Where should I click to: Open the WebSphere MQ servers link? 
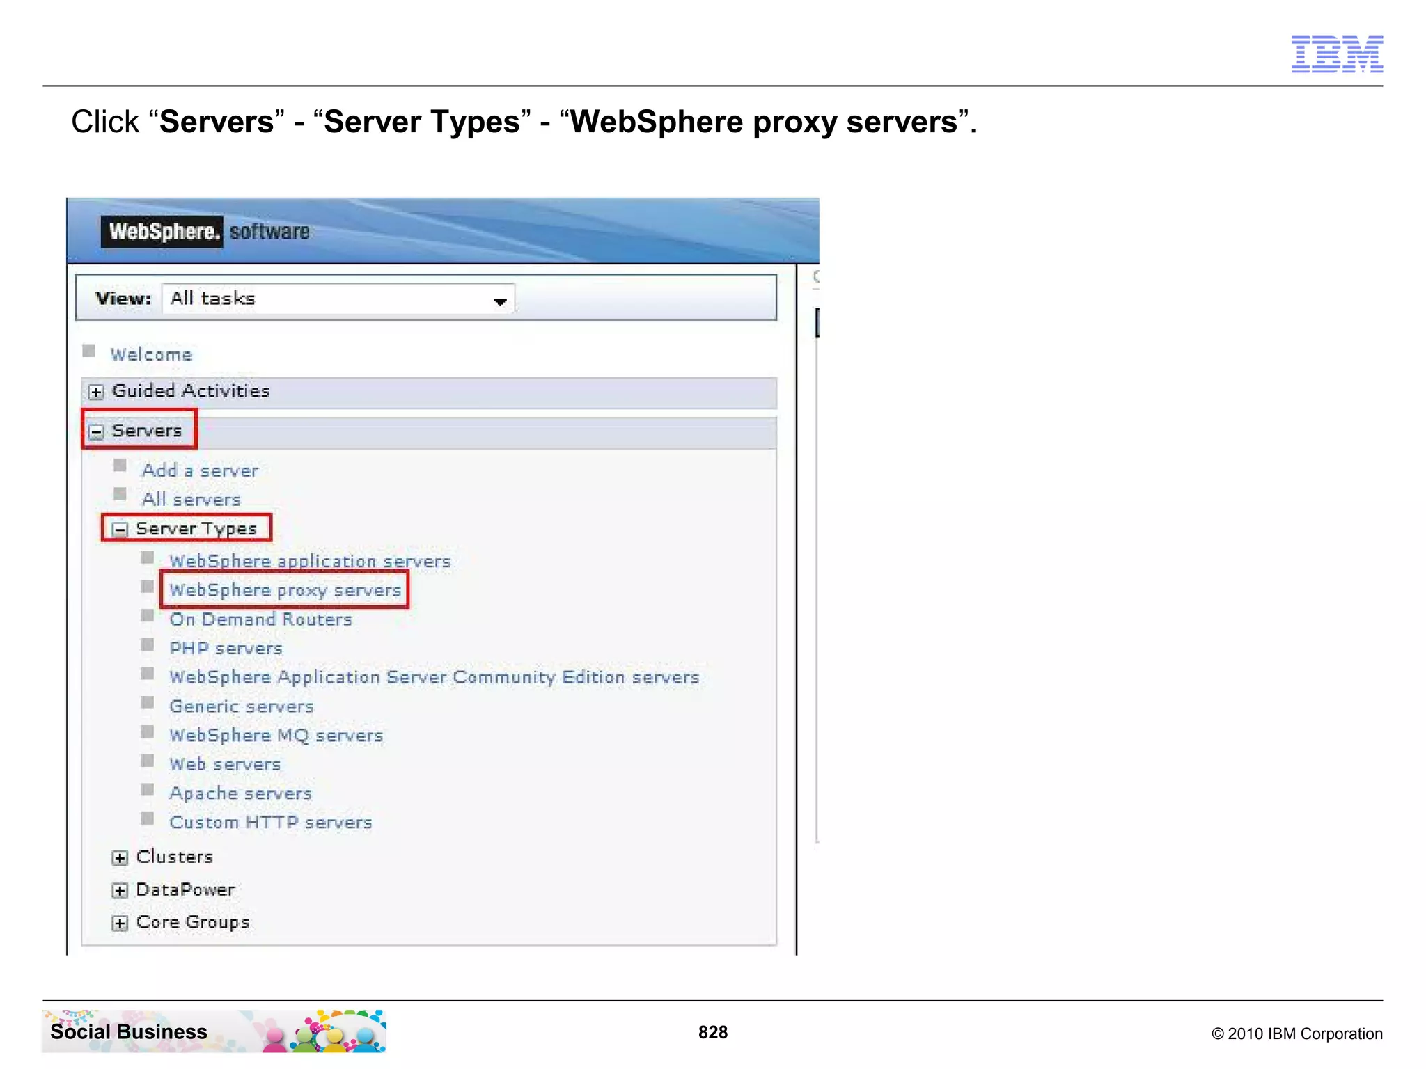point(276,736)
